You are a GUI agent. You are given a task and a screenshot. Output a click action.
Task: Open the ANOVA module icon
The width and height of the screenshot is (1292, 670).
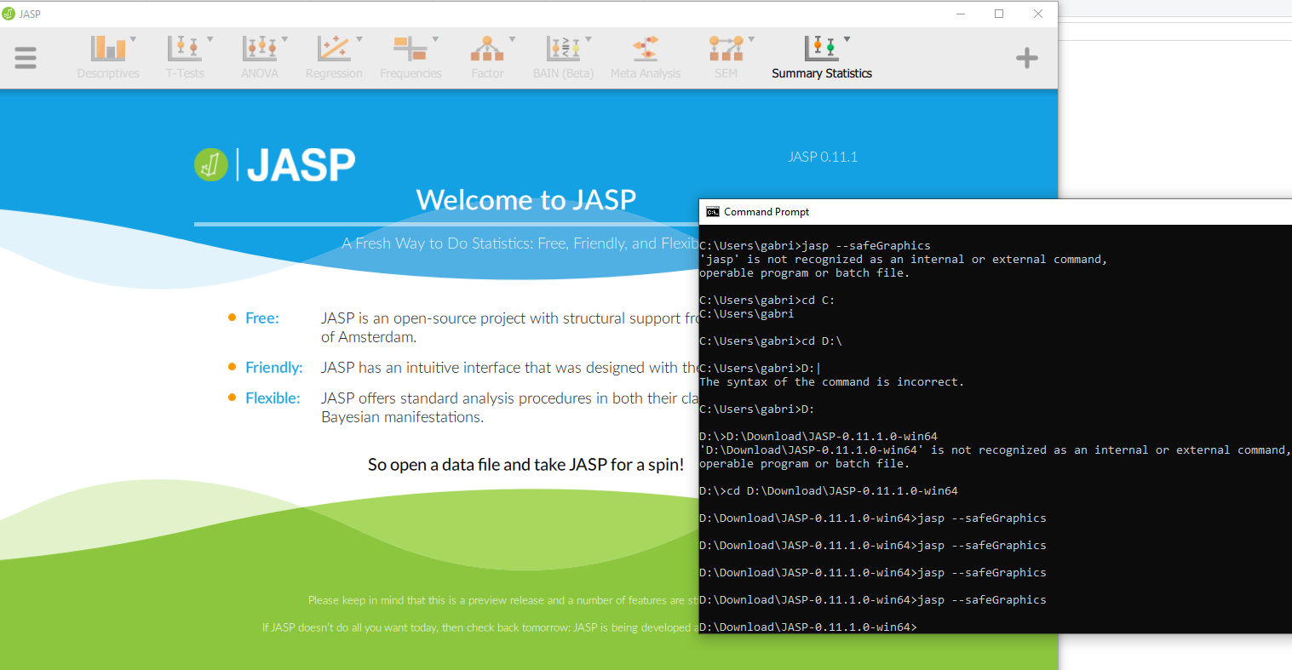pyautogui.click(x=260, y=49)
